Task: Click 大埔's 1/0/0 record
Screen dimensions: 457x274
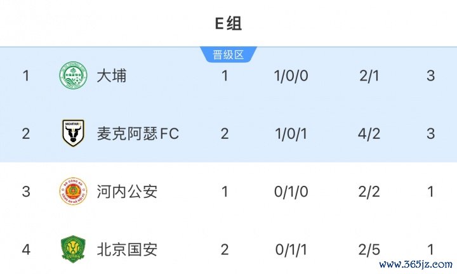Action: click(291, 76)
